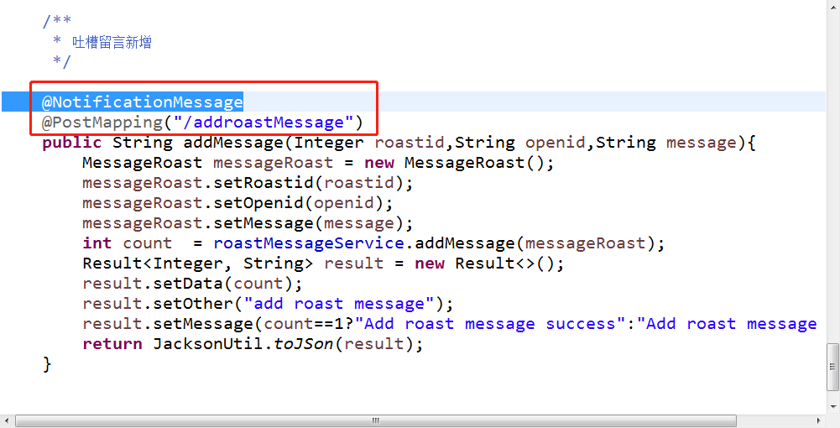The height and width of the screenshot is (428, 840).
Task: Click setOther method call
Action: 193,304
